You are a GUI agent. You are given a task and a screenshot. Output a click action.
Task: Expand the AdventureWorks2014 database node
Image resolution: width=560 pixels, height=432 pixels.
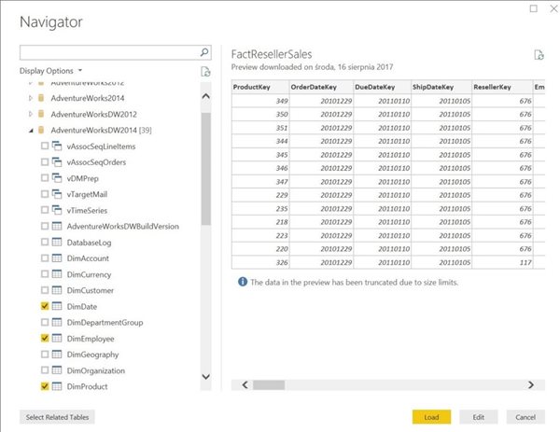click(31, 98)
